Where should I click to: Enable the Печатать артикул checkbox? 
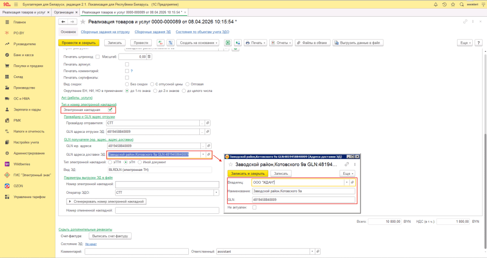(127, 64)
